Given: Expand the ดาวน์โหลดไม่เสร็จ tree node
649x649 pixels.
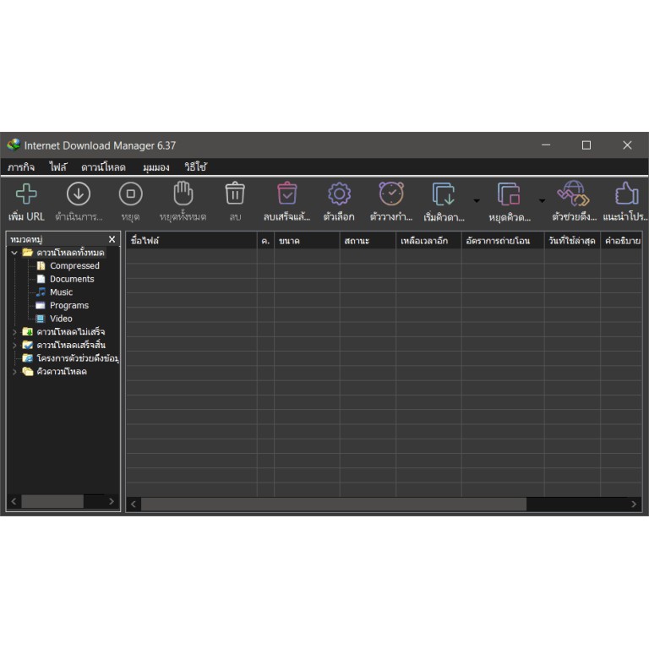Looking at the screenshot, I should (x=14, y=332).
